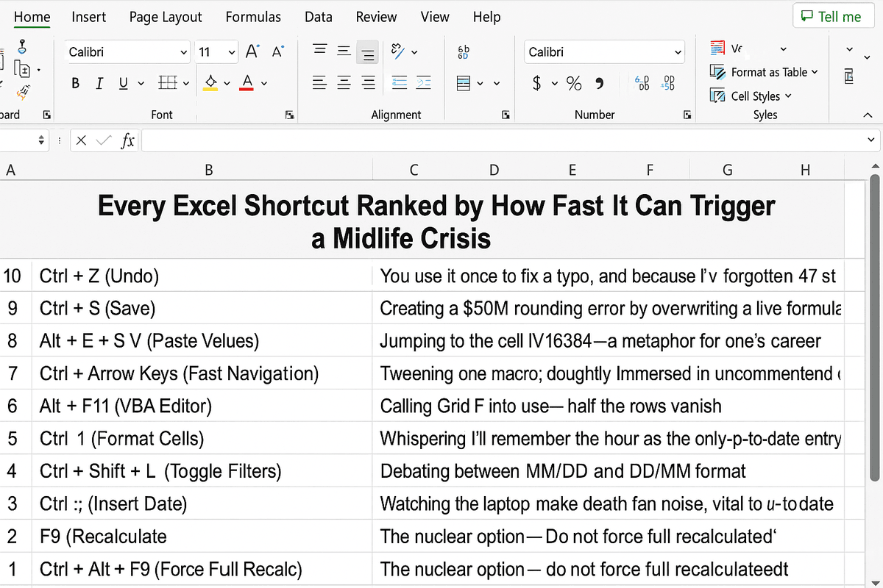
Task: Click the fx insert function icon
Action: point(127,140)
